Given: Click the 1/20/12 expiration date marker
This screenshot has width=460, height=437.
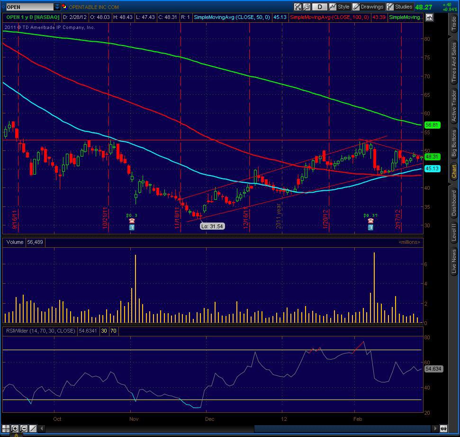Looking at the screenshot, I should pos(325,220).
